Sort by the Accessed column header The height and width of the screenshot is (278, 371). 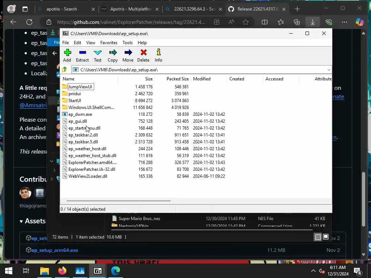coord(281,79)
